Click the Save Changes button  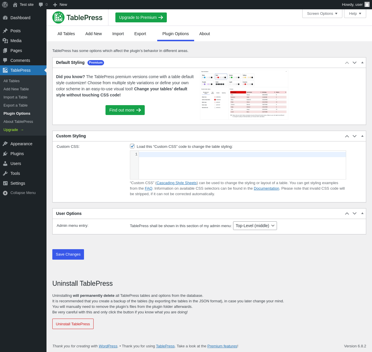(68, 254)
